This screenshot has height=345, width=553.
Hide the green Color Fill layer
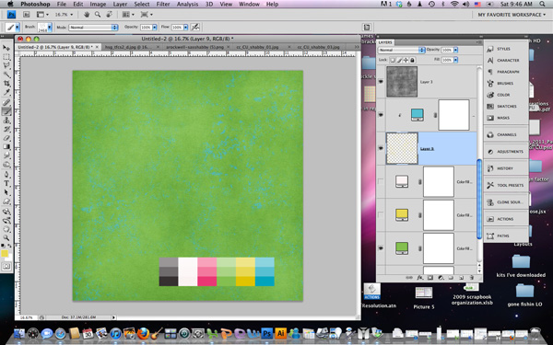381,248
